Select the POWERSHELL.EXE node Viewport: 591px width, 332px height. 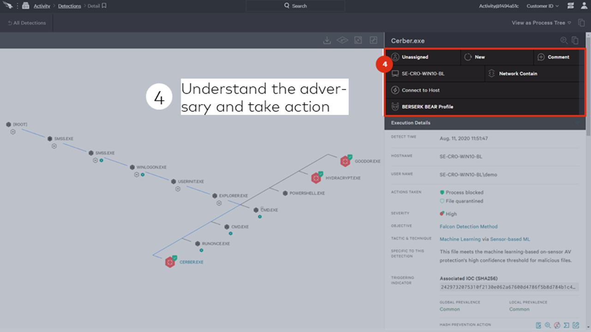click(x=285, y=193)
